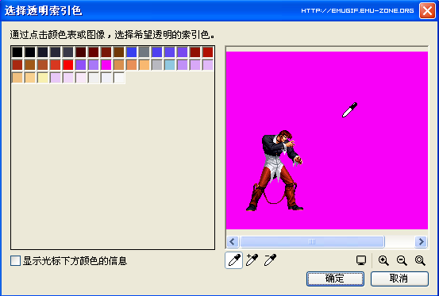
Task: Select the eyedropper with plus sign
Action: pos(252,260)
